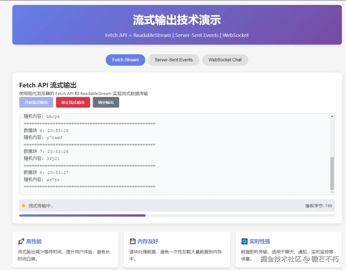Screen dimensions: 346x270
Task: Click the 开始流式输出 button
Action: 36,102
